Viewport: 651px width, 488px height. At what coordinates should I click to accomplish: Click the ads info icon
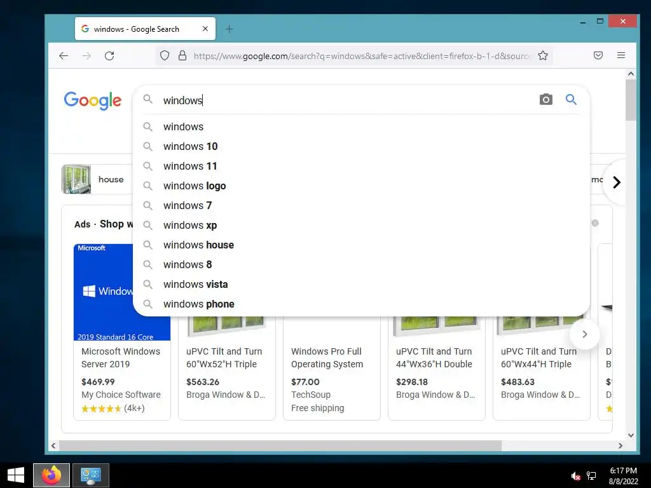(595, 223)
